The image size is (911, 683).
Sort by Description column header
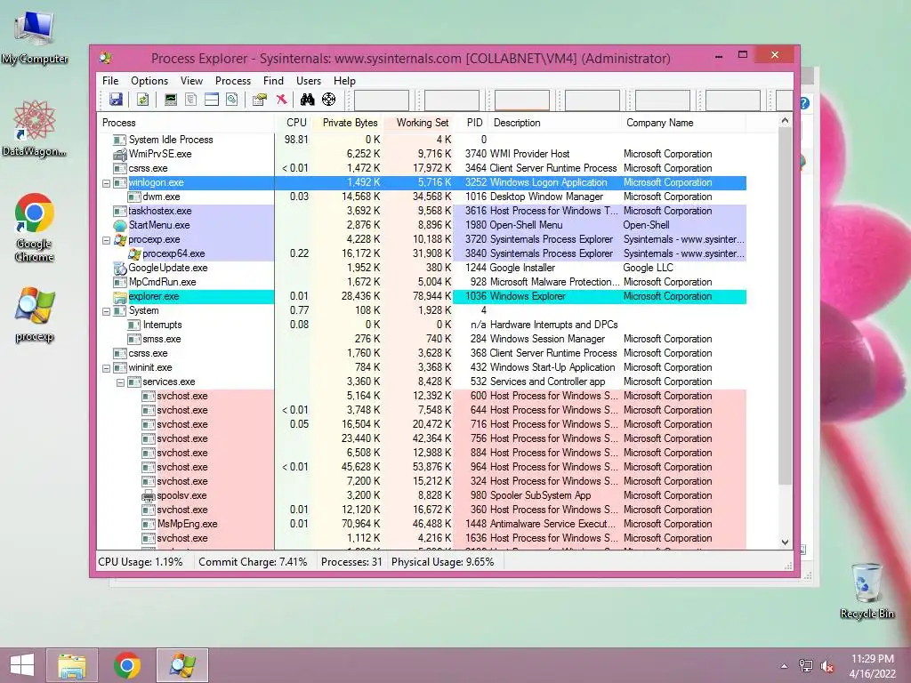click(x=555, y=123)
